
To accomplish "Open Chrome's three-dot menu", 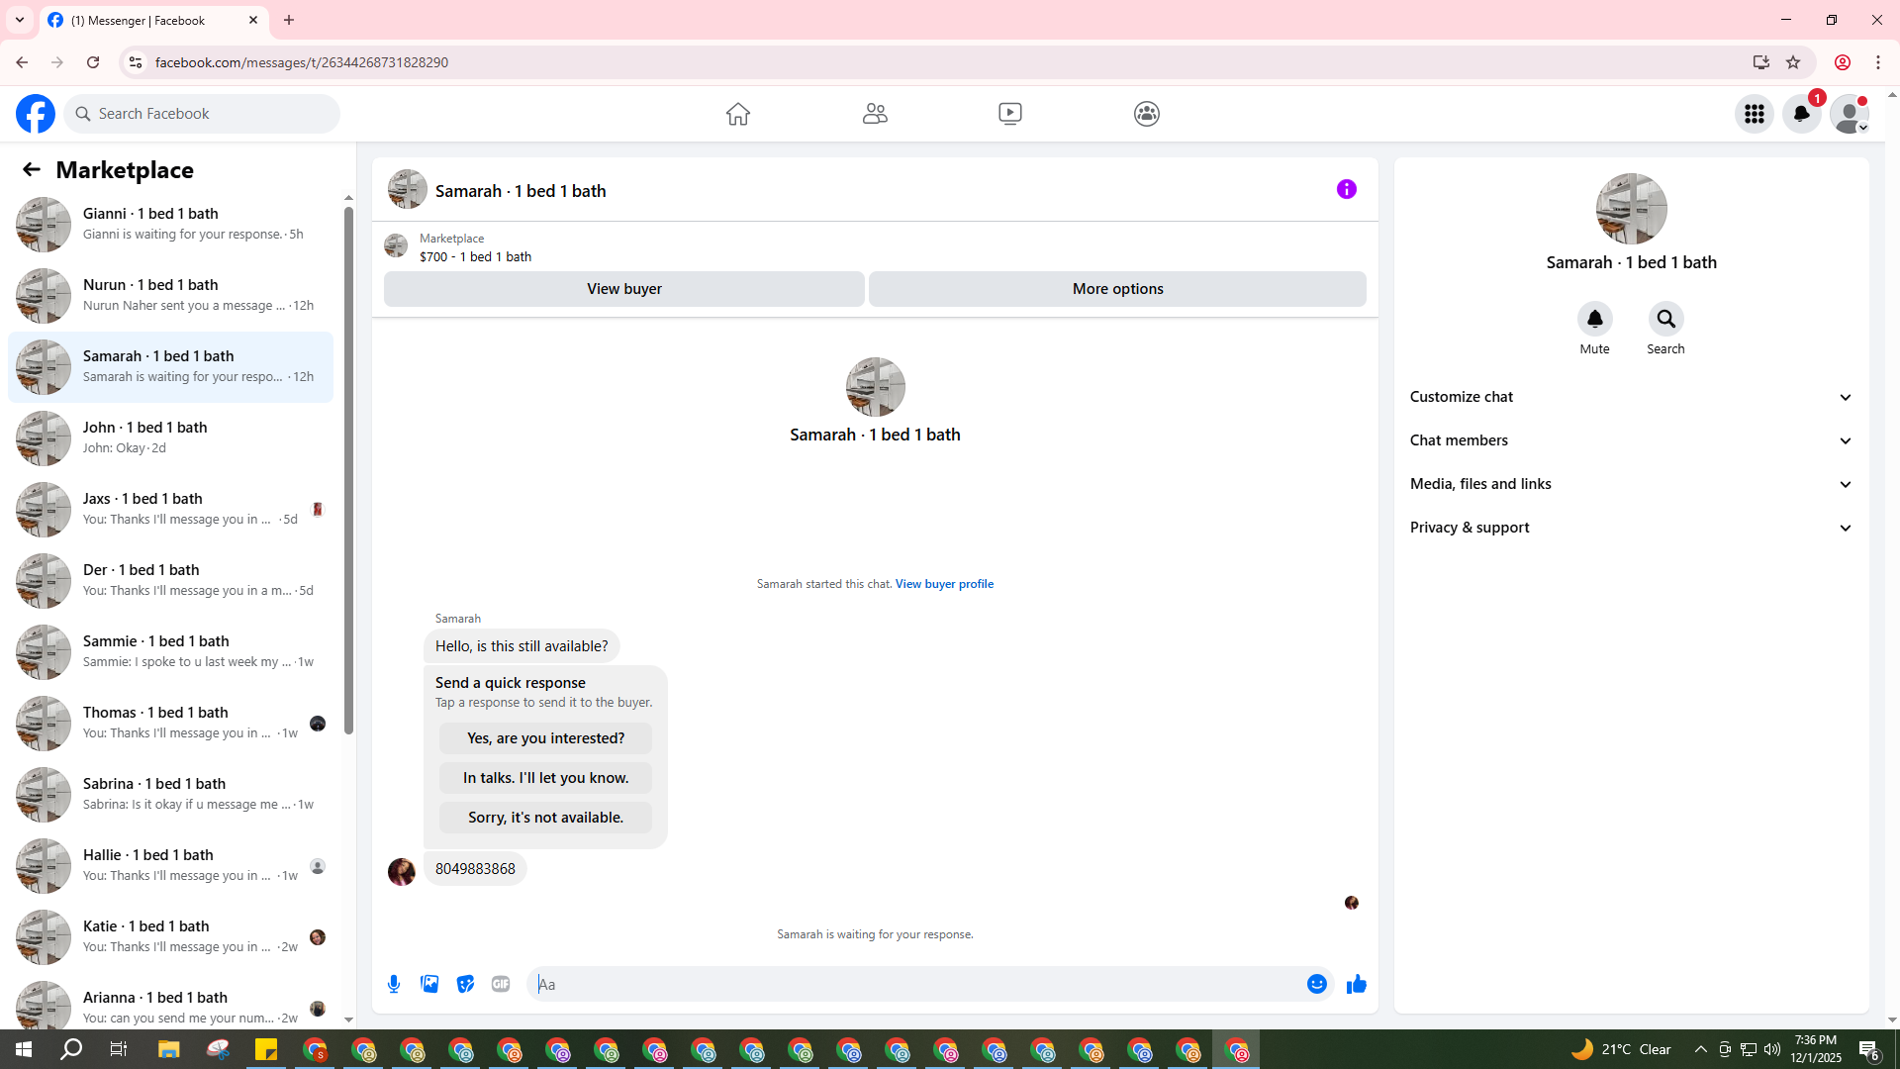I will pos(1878,62).
